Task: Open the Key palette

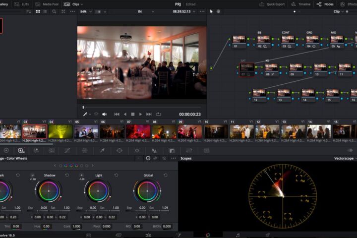Action: [172, 151]
